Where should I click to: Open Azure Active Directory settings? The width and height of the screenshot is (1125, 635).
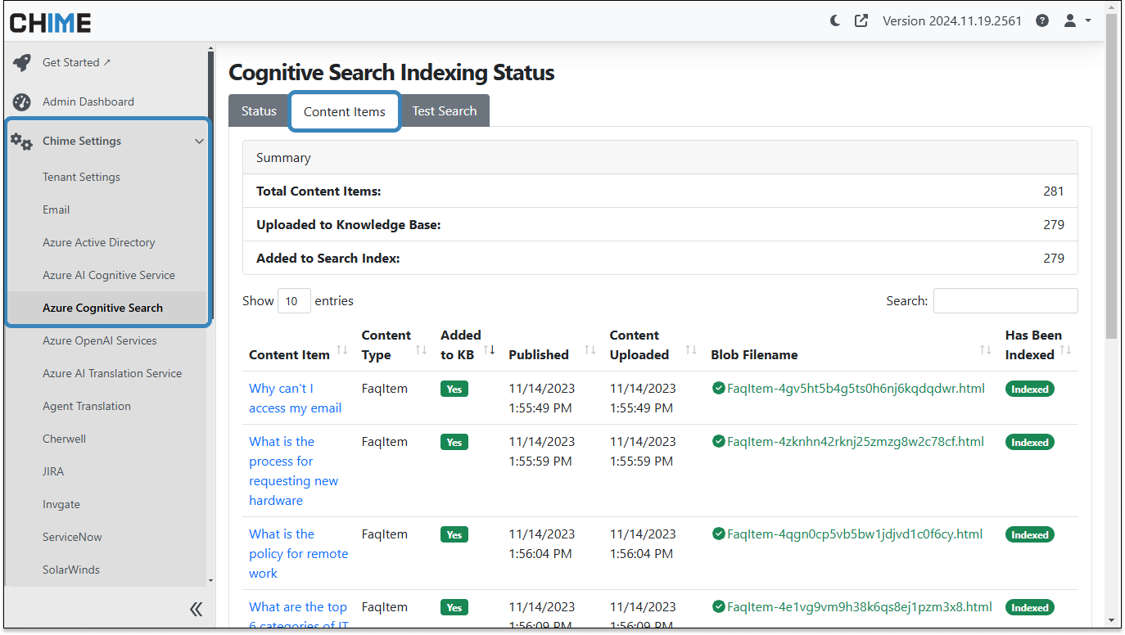pos(98,243)
